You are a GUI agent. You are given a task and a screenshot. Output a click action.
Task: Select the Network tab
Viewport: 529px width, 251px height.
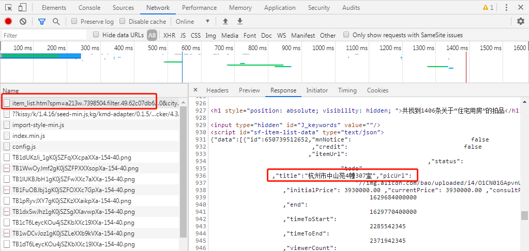pyautogui.click(x=158, y=7)
